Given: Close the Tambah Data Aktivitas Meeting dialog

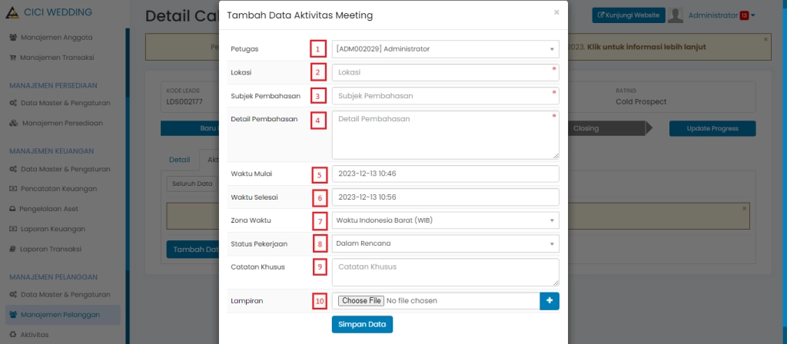Looking at the screenshot, I should (556, 12).
